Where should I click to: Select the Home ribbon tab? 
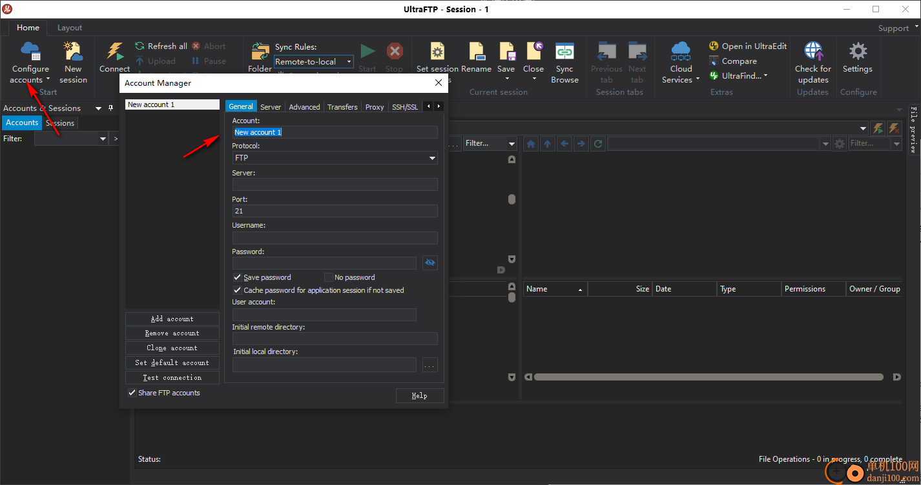pos(28,28)
